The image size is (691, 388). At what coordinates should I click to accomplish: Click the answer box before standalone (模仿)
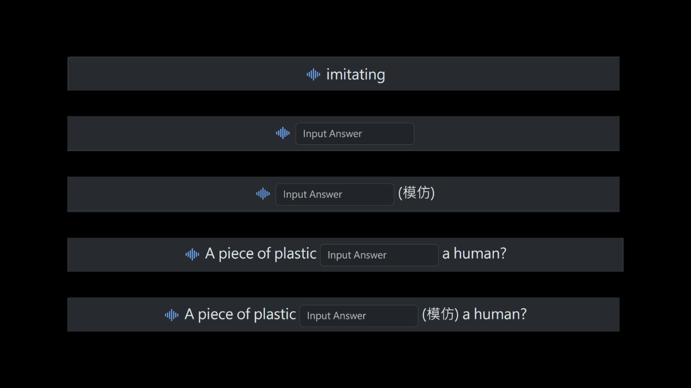[335, 194]
